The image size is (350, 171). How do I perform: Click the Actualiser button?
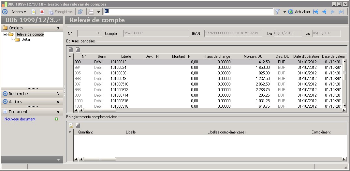pyautogui.click(x=299, y=12)
